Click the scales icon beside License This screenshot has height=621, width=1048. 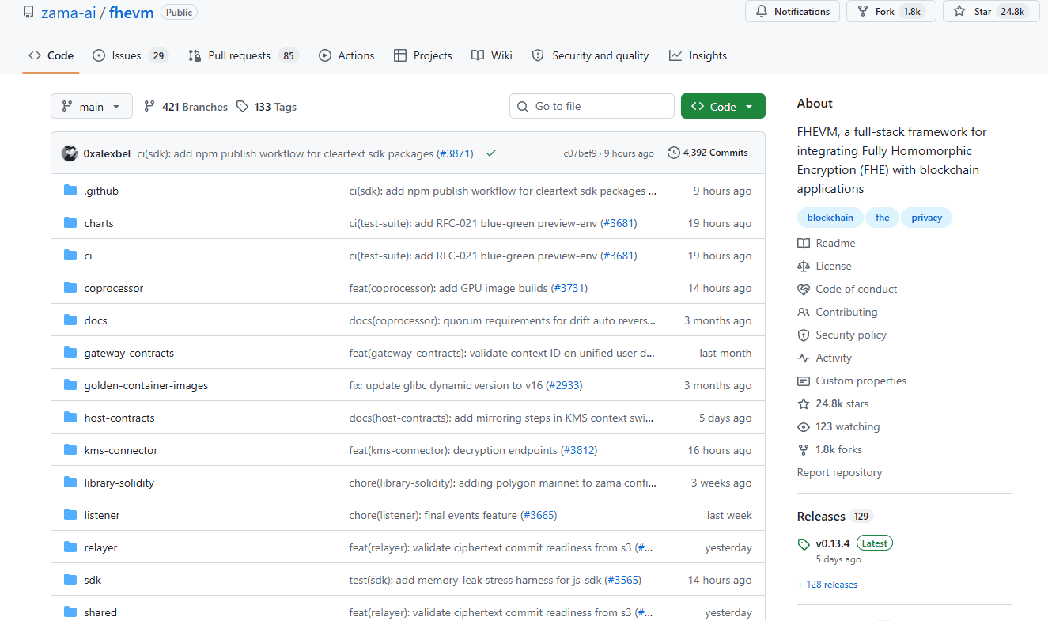point(804,266)
